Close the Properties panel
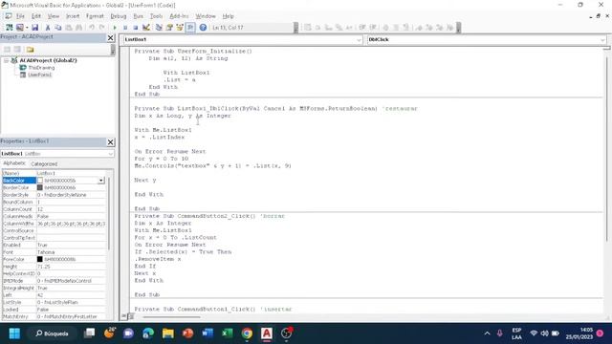Screen dimensions: 612x344 click(111, 142)
